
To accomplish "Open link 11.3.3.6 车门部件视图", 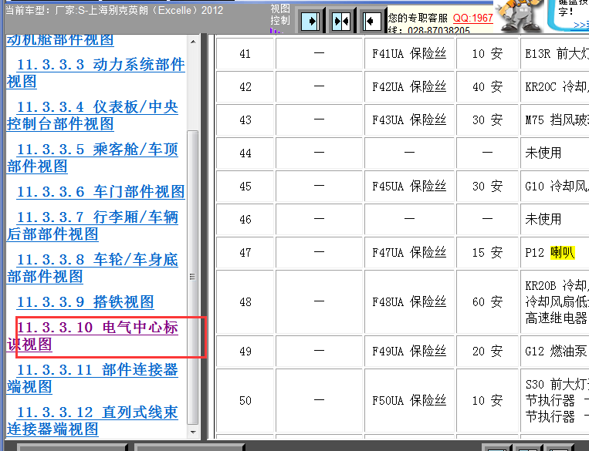I will [x=101, y=192].
